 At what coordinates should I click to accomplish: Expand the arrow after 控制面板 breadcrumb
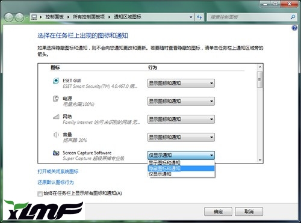coord(68,17)
